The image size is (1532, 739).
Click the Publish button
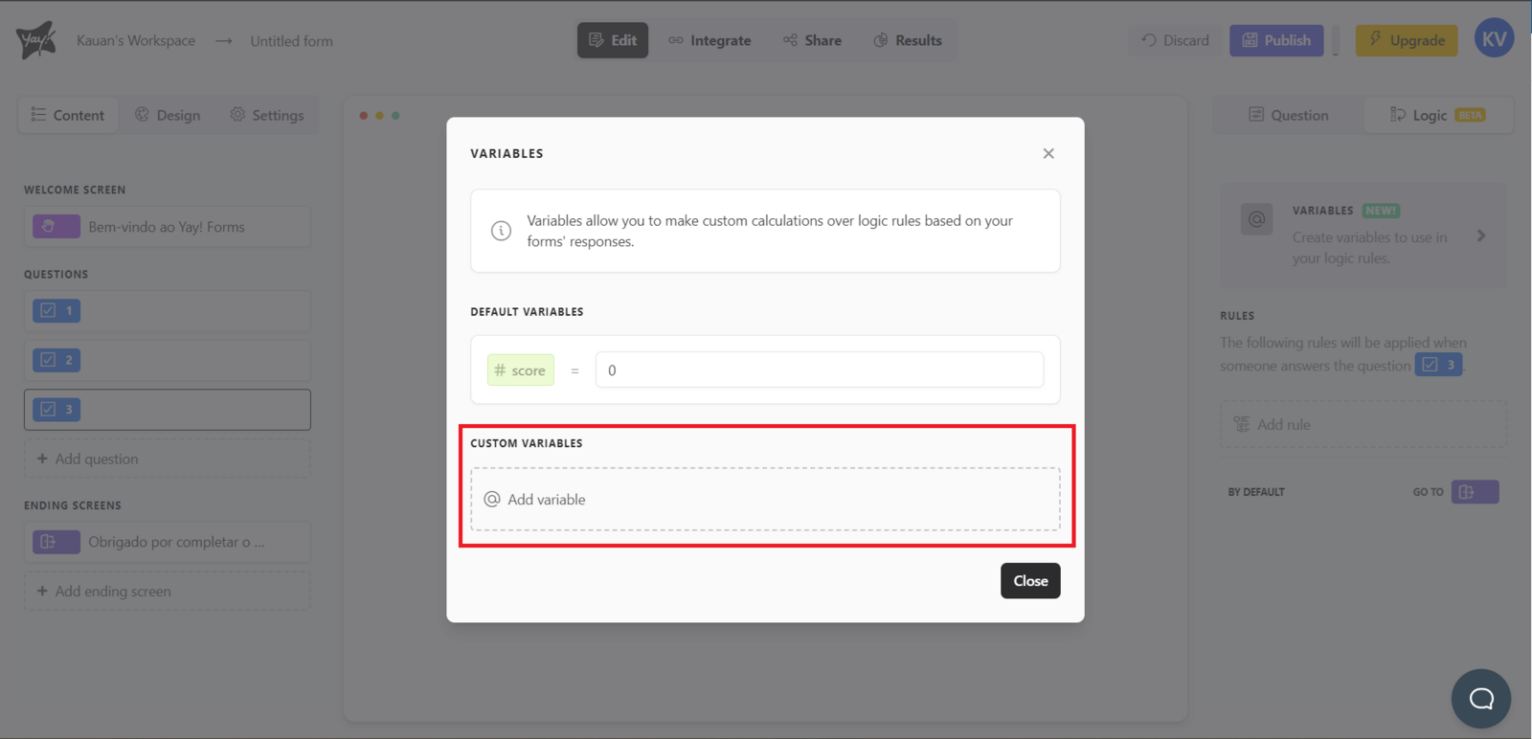1276,40
